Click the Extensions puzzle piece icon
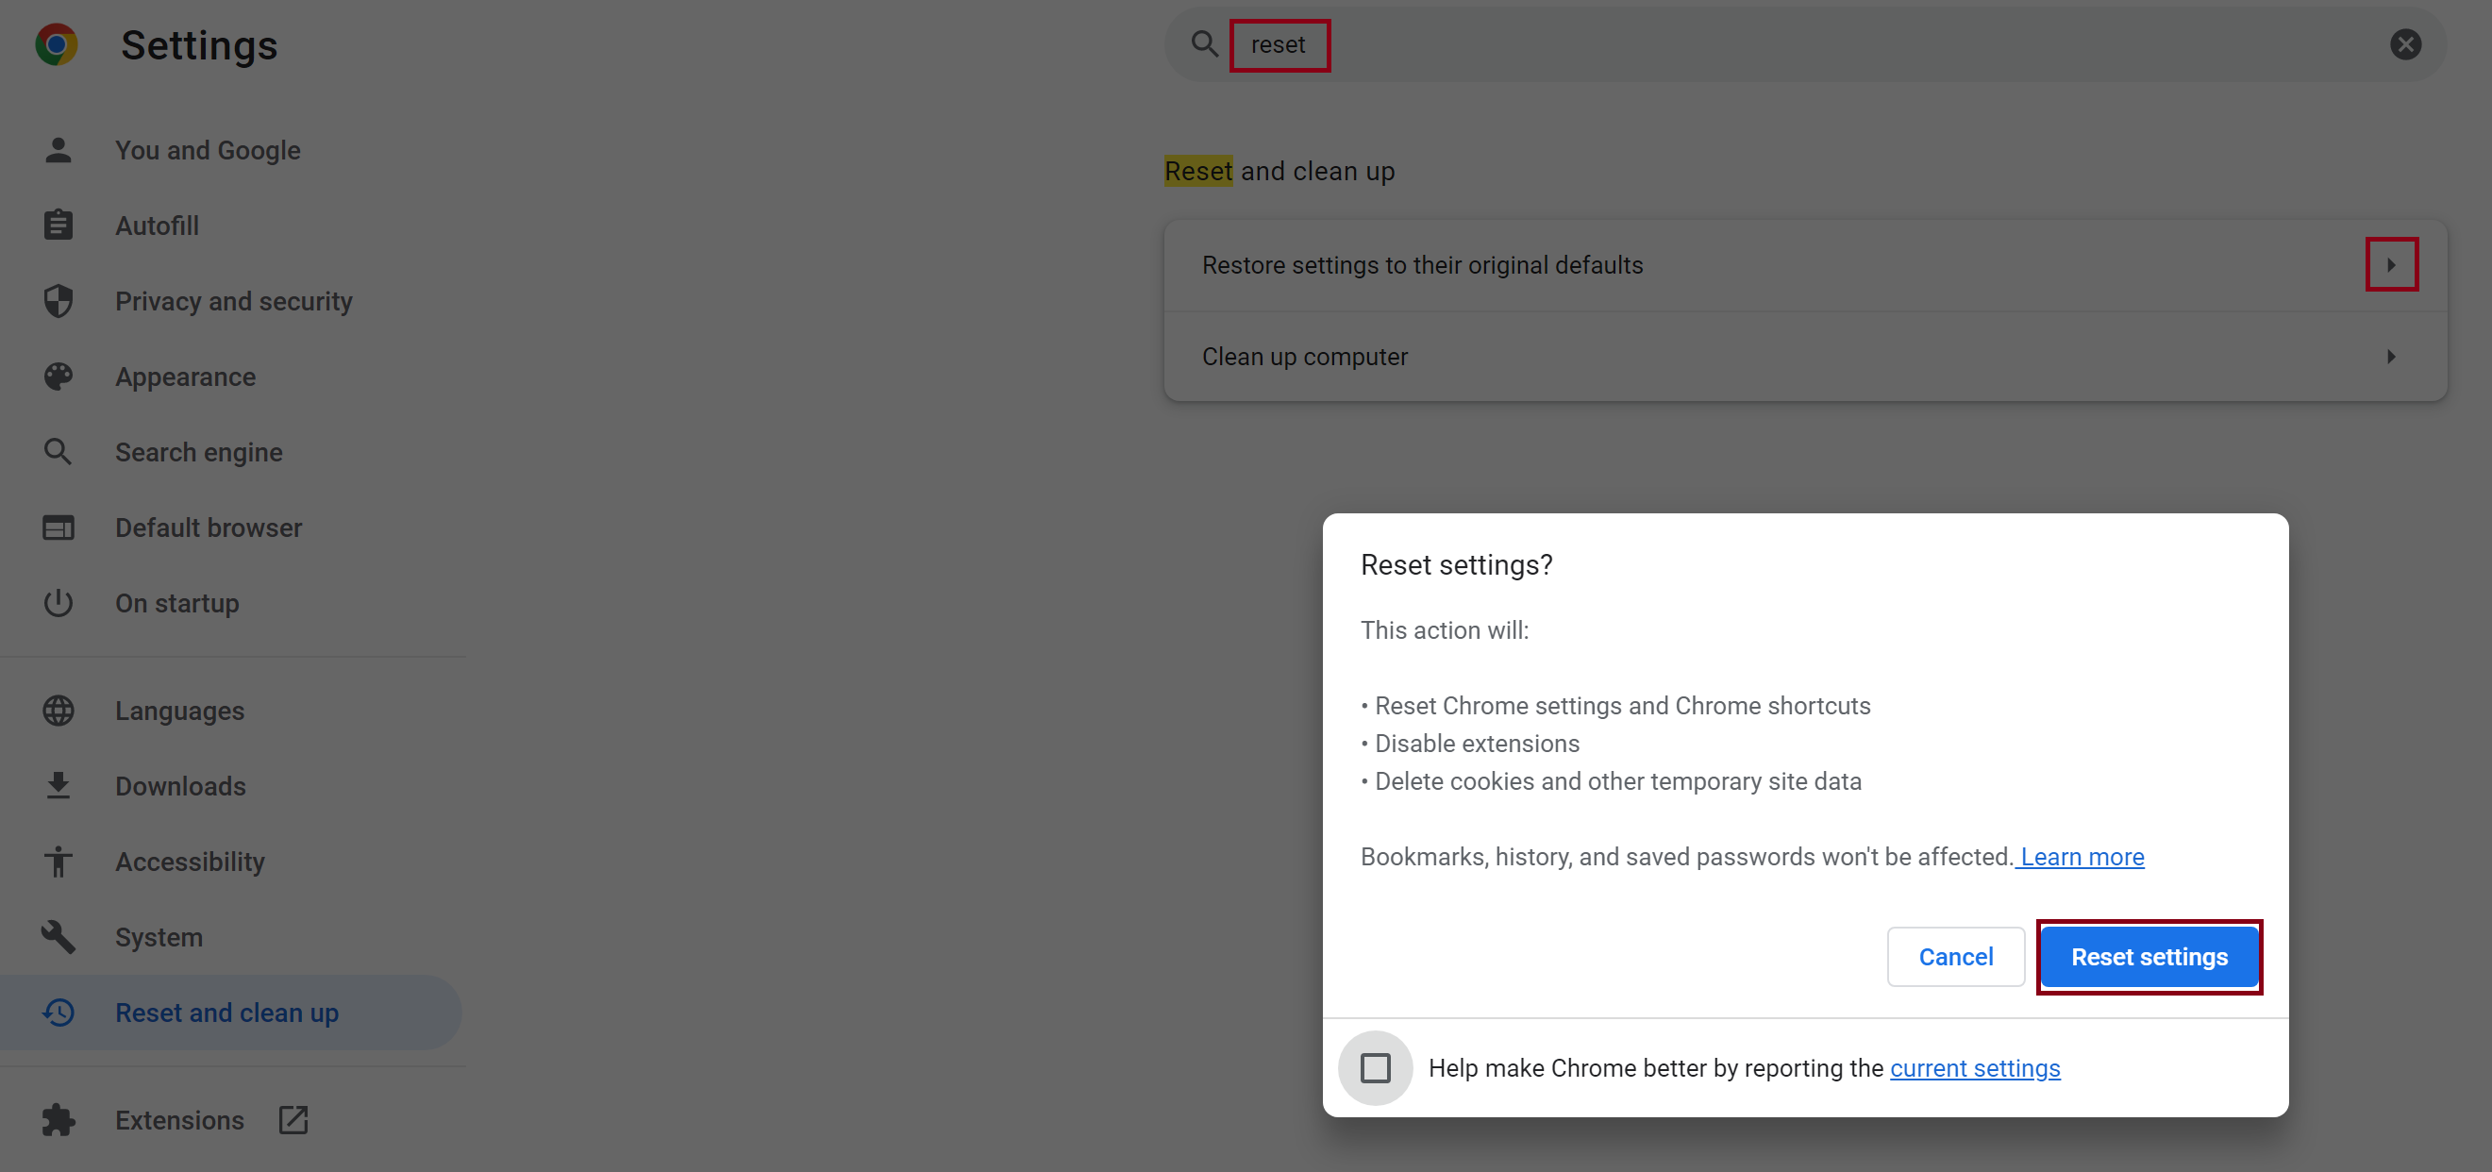This screenshot has height=1172, width=2492. click(59, 1120)
